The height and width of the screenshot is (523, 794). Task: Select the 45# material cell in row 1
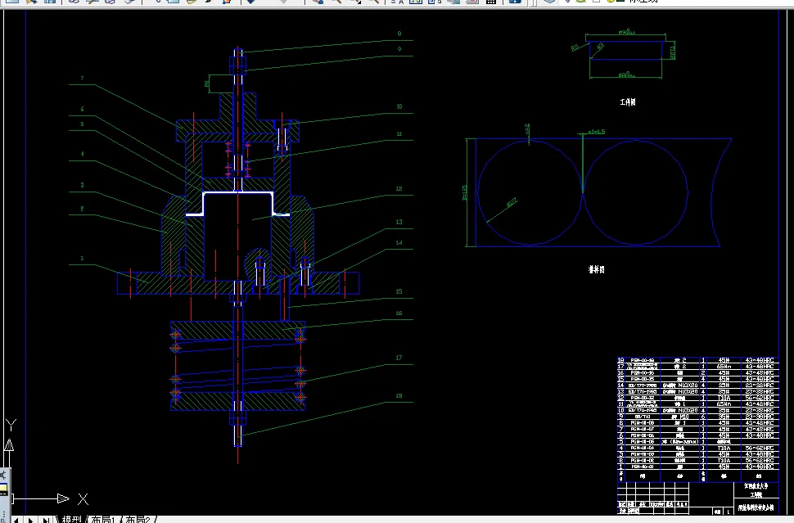tap(724, 467)
